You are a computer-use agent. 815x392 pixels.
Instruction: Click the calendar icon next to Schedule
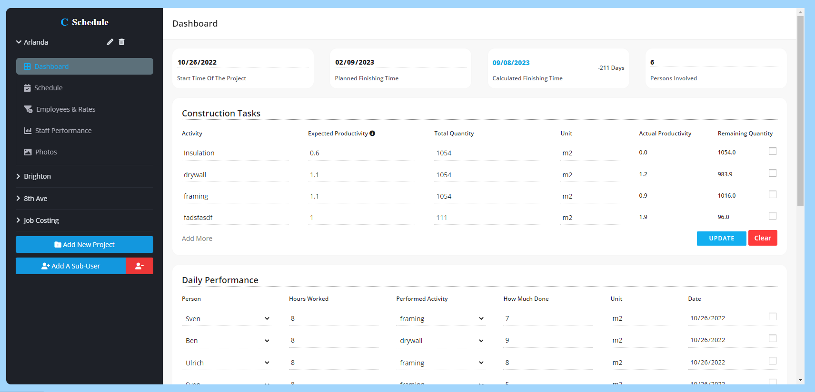click(28, 88)
